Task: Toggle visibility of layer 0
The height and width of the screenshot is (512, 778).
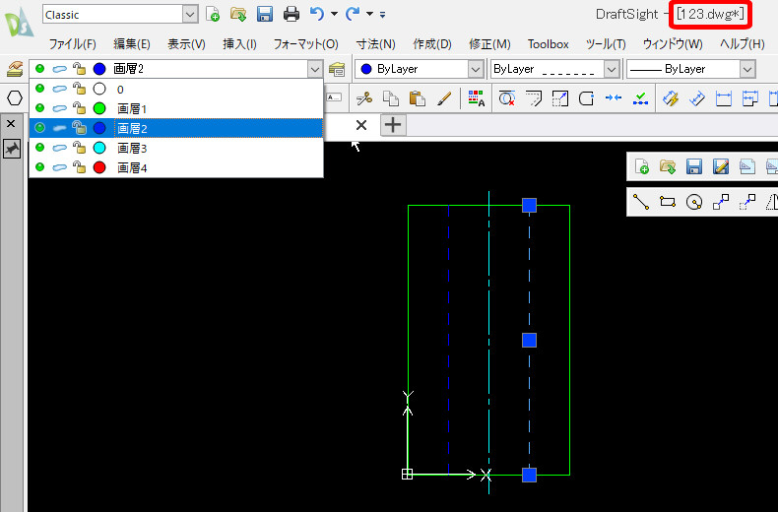Action: click(40, 89)
